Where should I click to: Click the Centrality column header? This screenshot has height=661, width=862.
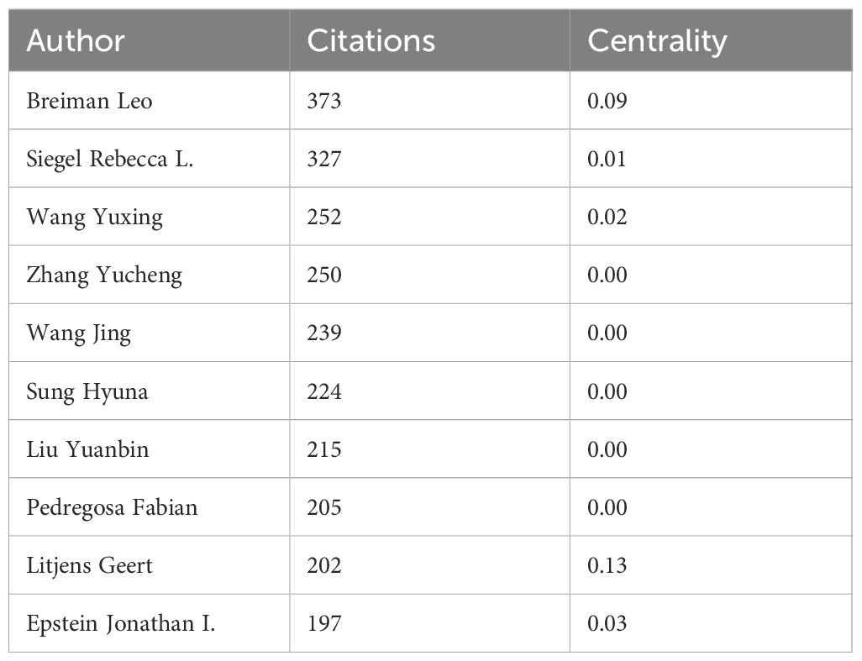click(x=657, y=41)
